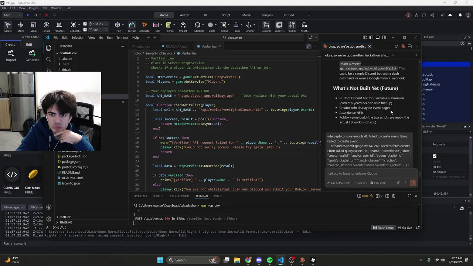Open the Properties panel toggle in ribbon
Image resolution: width=473 pixels, height=266 pixels.
[279, 27]
